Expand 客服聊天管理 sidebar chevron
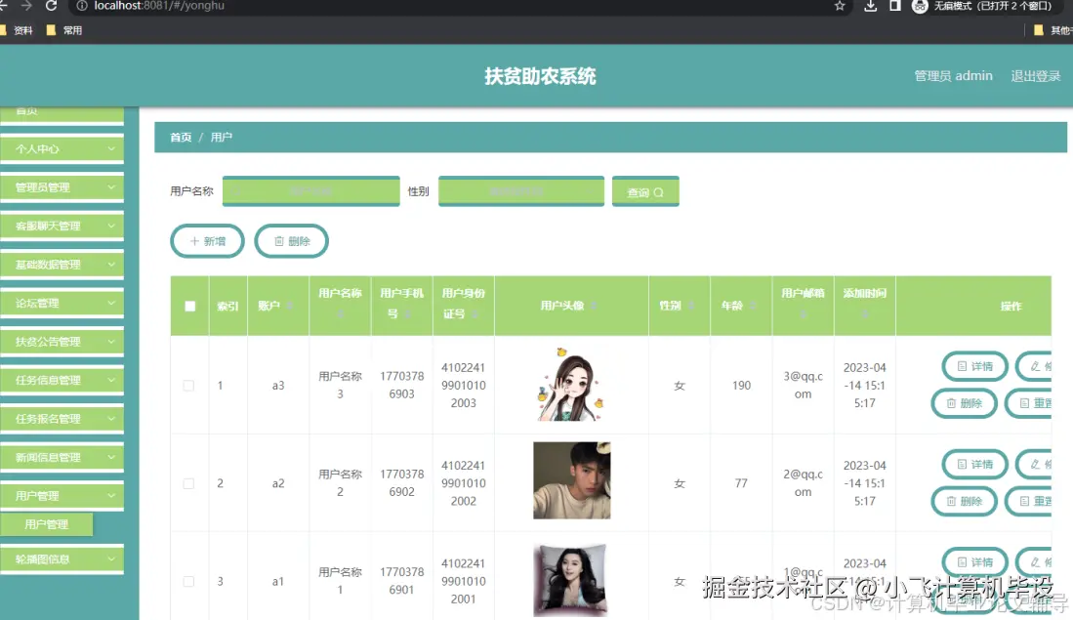 point(111,226)
